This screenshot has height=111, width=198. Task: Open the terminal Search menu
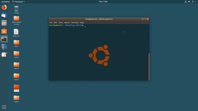click(x=67, y=23)
